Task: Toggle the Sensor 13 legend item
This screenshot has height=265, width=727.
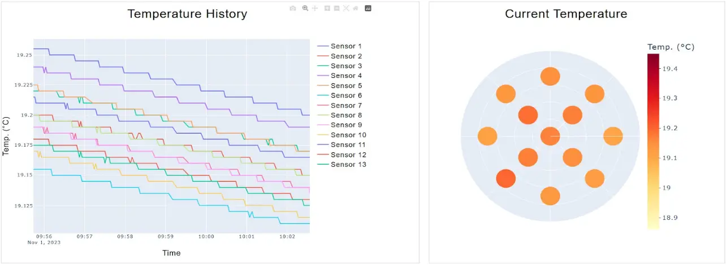Action: (348, 165)
